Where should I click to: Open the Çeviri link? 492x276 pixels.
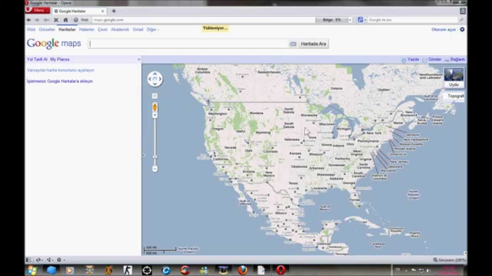click(x=103, y=30)
